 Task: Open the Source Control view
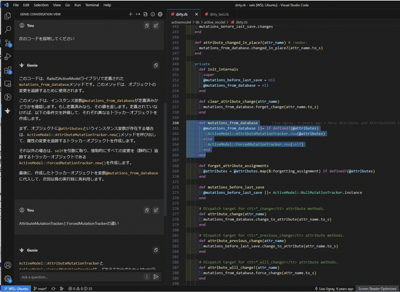[x=8, y=43]
